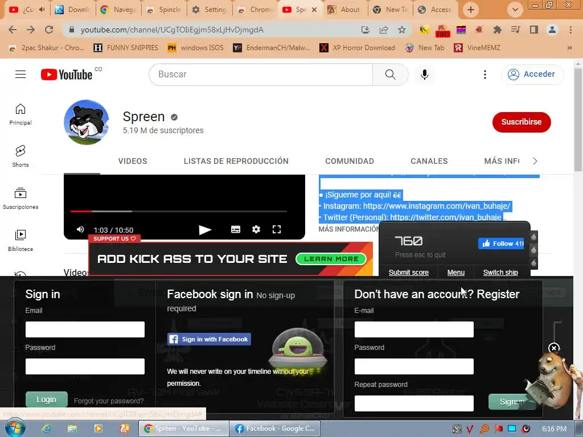The height and width of the screenshot is (437, 583).
Task: Switch to Facebook - Google Chrome taskbar window
Action: (274, 428)
